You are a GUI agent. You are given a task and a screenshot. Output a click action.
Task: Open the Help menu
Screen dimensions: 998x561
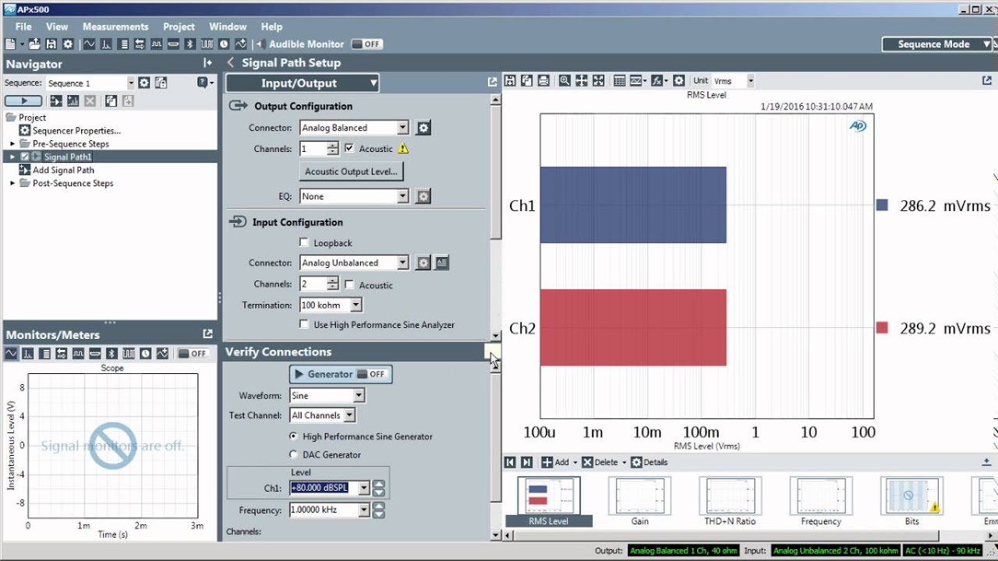pyautogui.click(x=271, y=26)
